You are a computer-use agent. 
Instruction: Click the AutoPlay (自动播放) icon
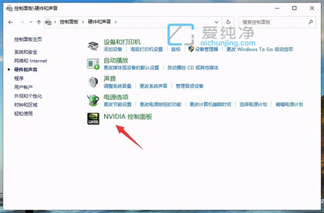click(x=93, y=64)
